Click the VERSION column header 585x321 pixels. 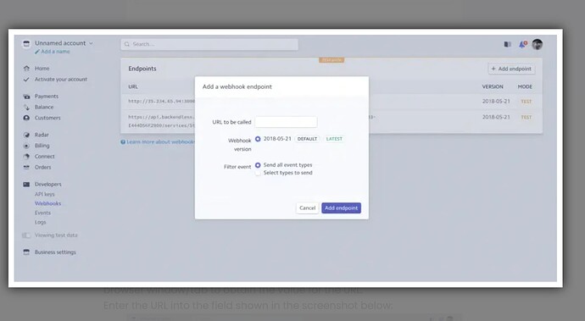(493, 87)
